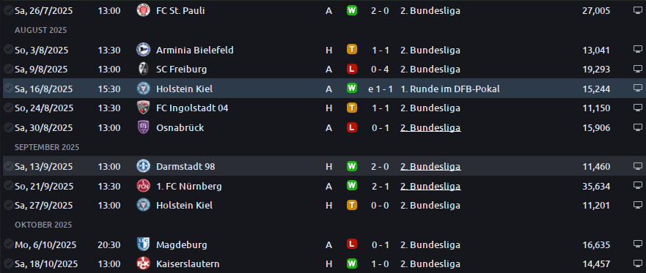Screen dimensions: 646x273
Task: Click the green W badge for Kaiserslautern
Action: [x=351, y=263]
